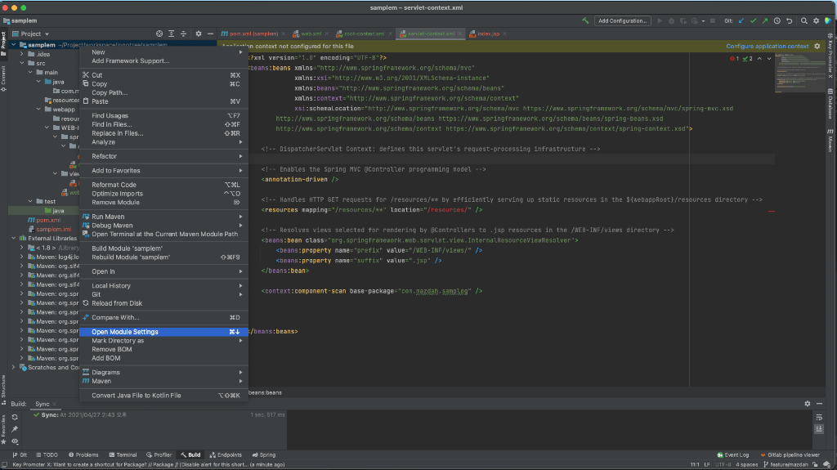Click the feature/mazdah Git branch widget
Screen dimensions: 837x470
[786, 464]
